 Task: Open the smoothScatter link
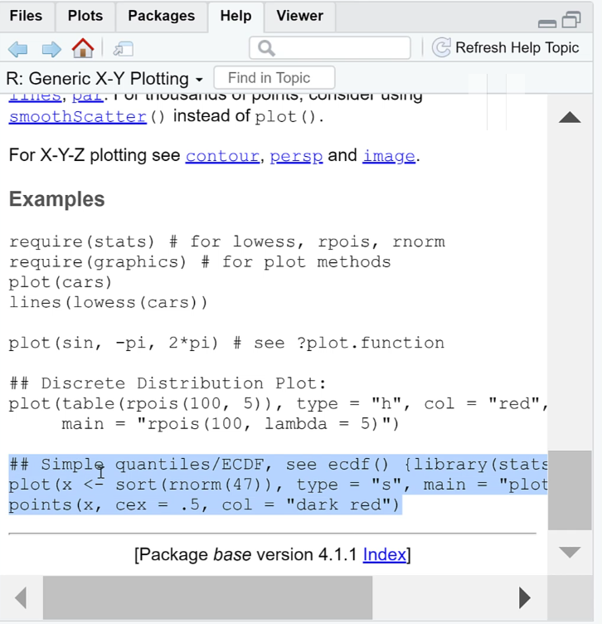point(78,117)
